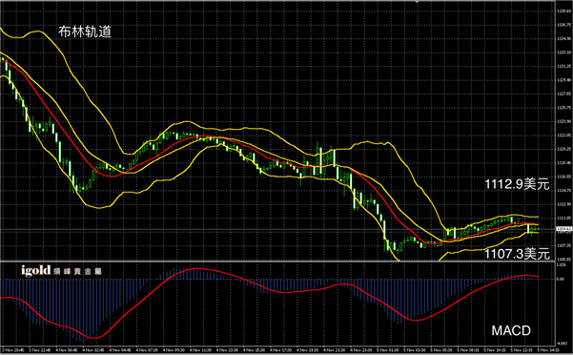The image size is (573, 355).
Task: Select the 布林轨道 chart title label
Action: click(85, 31)
